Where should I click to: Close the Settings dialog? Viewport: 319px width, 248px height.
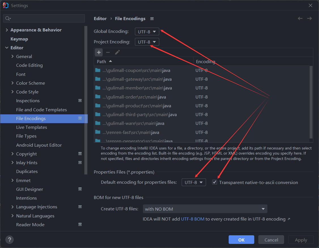pos(310,5)
